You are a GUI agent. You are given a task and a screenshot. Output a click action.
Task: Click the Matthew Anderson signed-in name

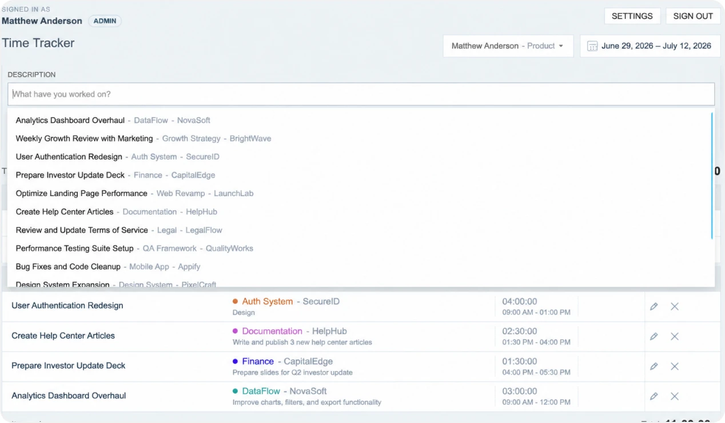42,21
